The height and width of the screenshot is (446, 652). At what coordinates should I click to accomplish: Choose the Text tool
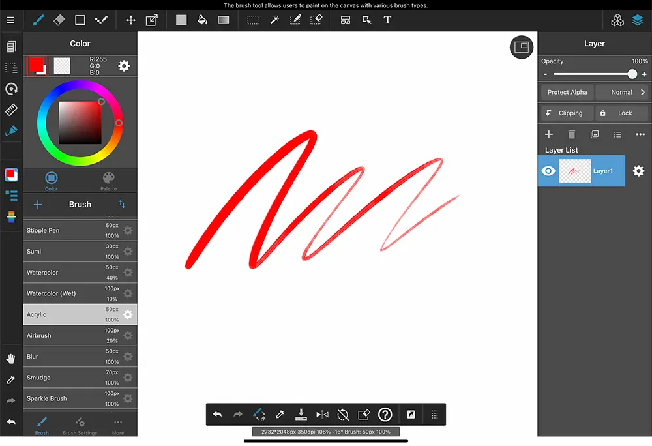pyautogui.click(x=387, y=20)
